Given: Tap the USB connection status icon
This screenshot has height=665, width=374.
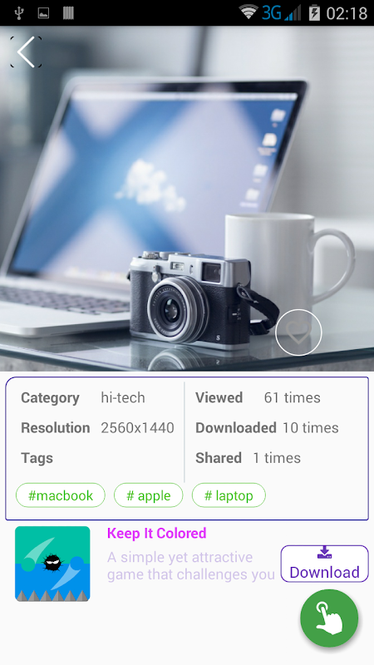Looking at the screenshot, I should tap(18, 13).
